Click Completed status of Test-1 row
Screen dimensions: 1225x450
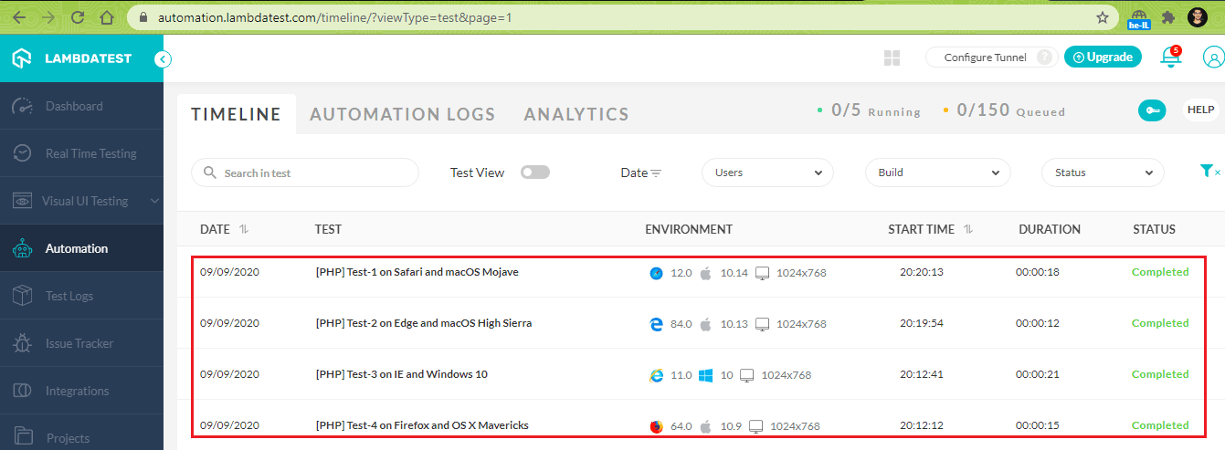[x=1160, y=272]
